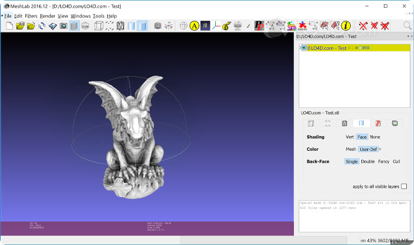The height and width of the screenshot is (245, 414).
Task: Enable Wireframe rendering in the toolbar
Action: [120, 25]
